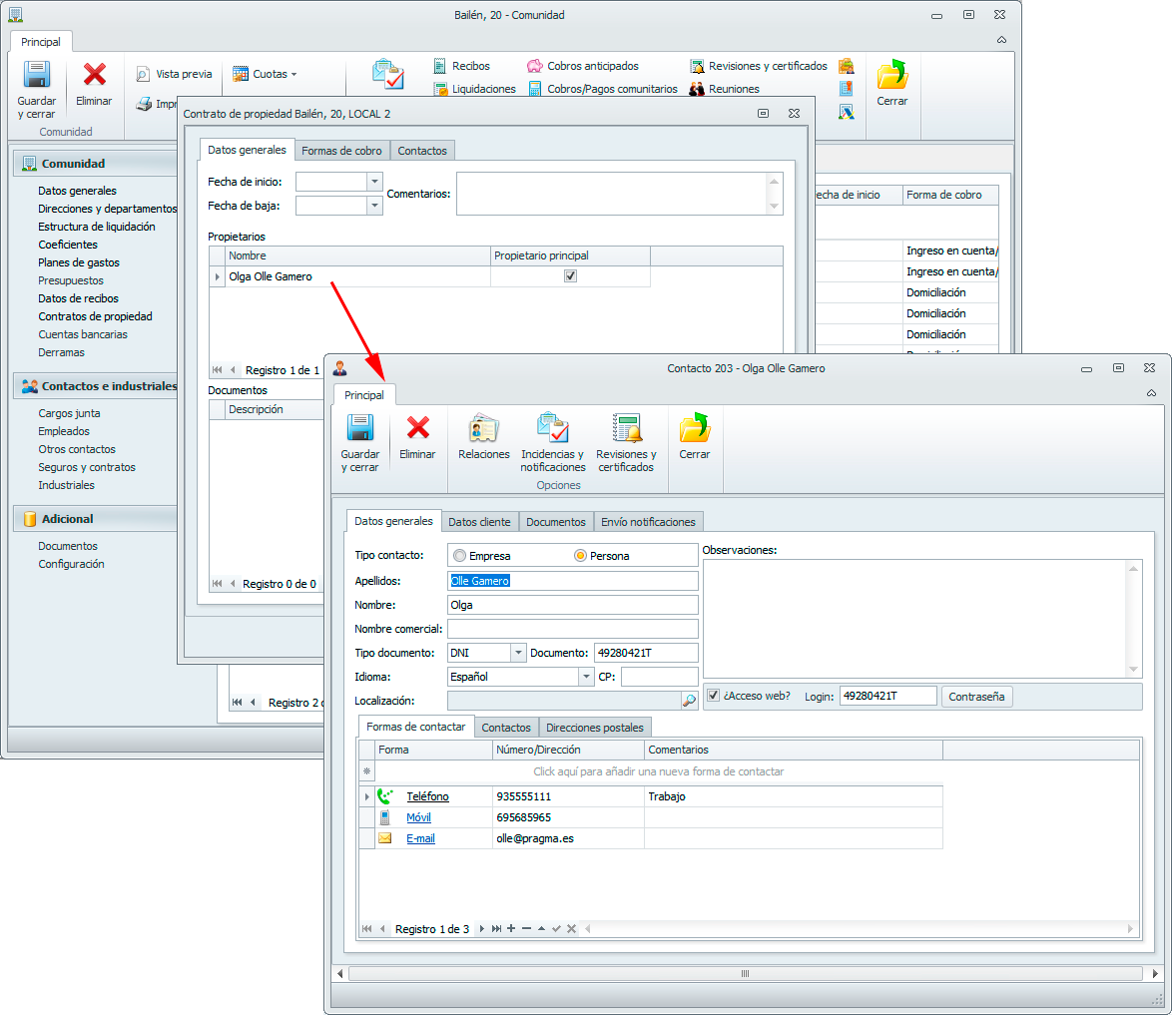Collapse Comunidad window ribbon chevron
Image resolution: width=1172 pixels, height=1015 pixels.
pos(1001,40)
